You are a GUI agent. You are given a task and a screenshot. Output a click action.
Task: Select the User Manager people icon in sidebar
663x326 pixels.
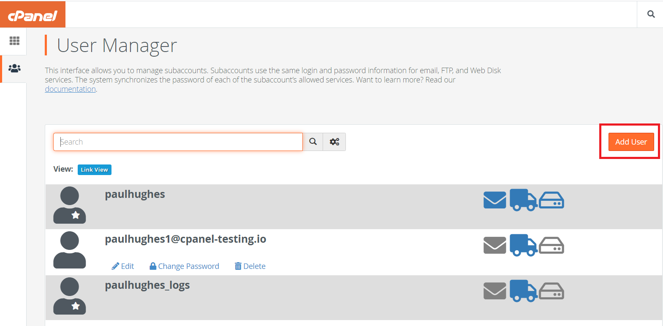point(14,68)
